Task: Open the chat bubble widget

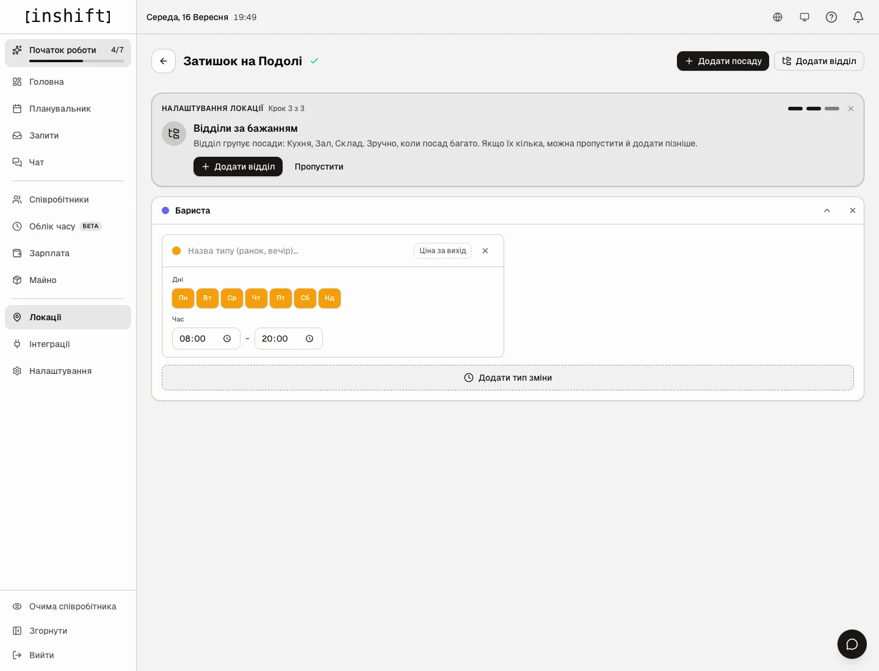Action: (x=852, y=644)
